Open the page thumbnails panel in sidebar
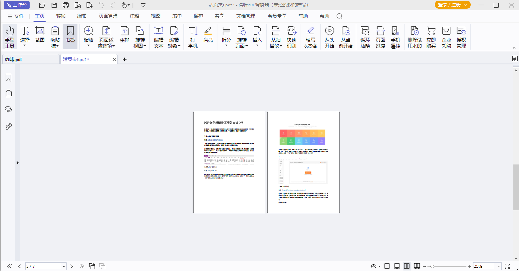 coord(9,94)
